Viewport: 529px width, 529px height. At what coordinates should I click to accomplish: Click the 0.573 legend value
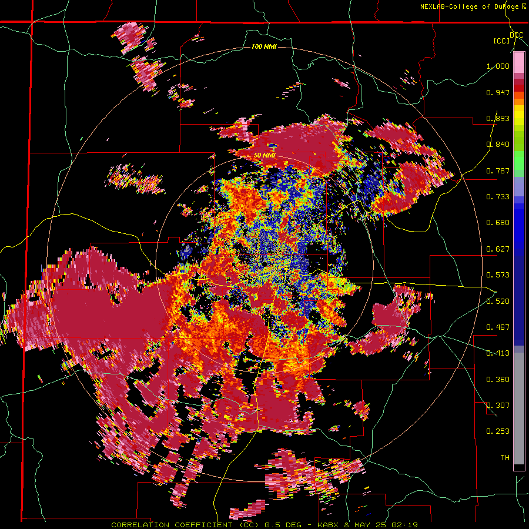pyautogui.click(x=498, y=275)
